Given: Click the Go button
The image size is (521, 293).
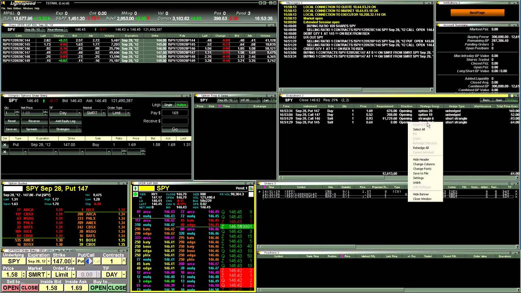Looking at the screenshot, I should point(175,129).
